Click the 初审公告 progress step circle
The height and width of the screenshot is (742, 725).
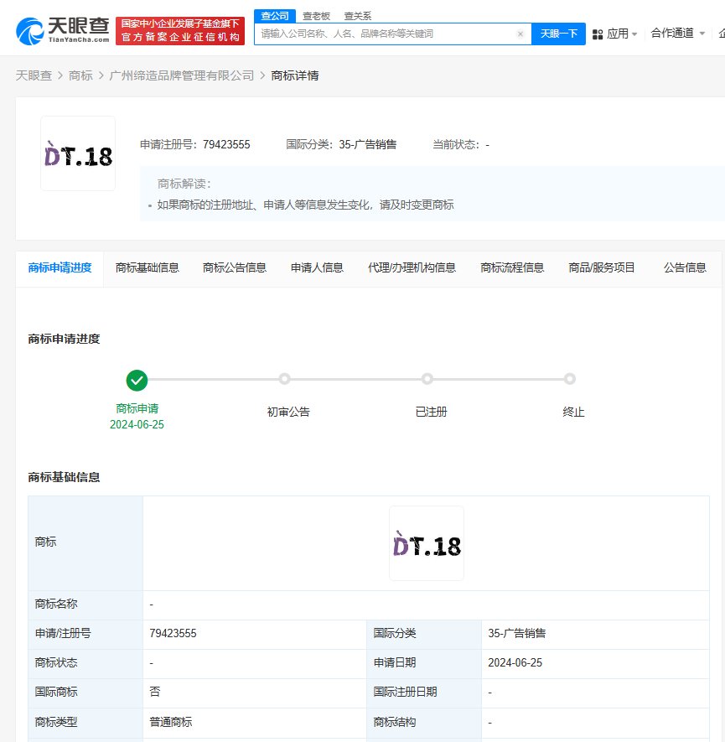[284, 379]
